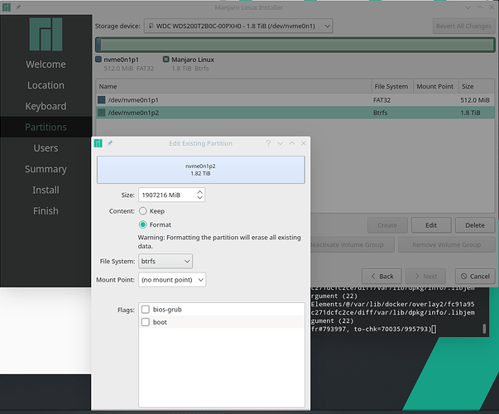Click the Deactivate Volume Group button
This screenshot has height=414, width=499.
coord(353,244)
